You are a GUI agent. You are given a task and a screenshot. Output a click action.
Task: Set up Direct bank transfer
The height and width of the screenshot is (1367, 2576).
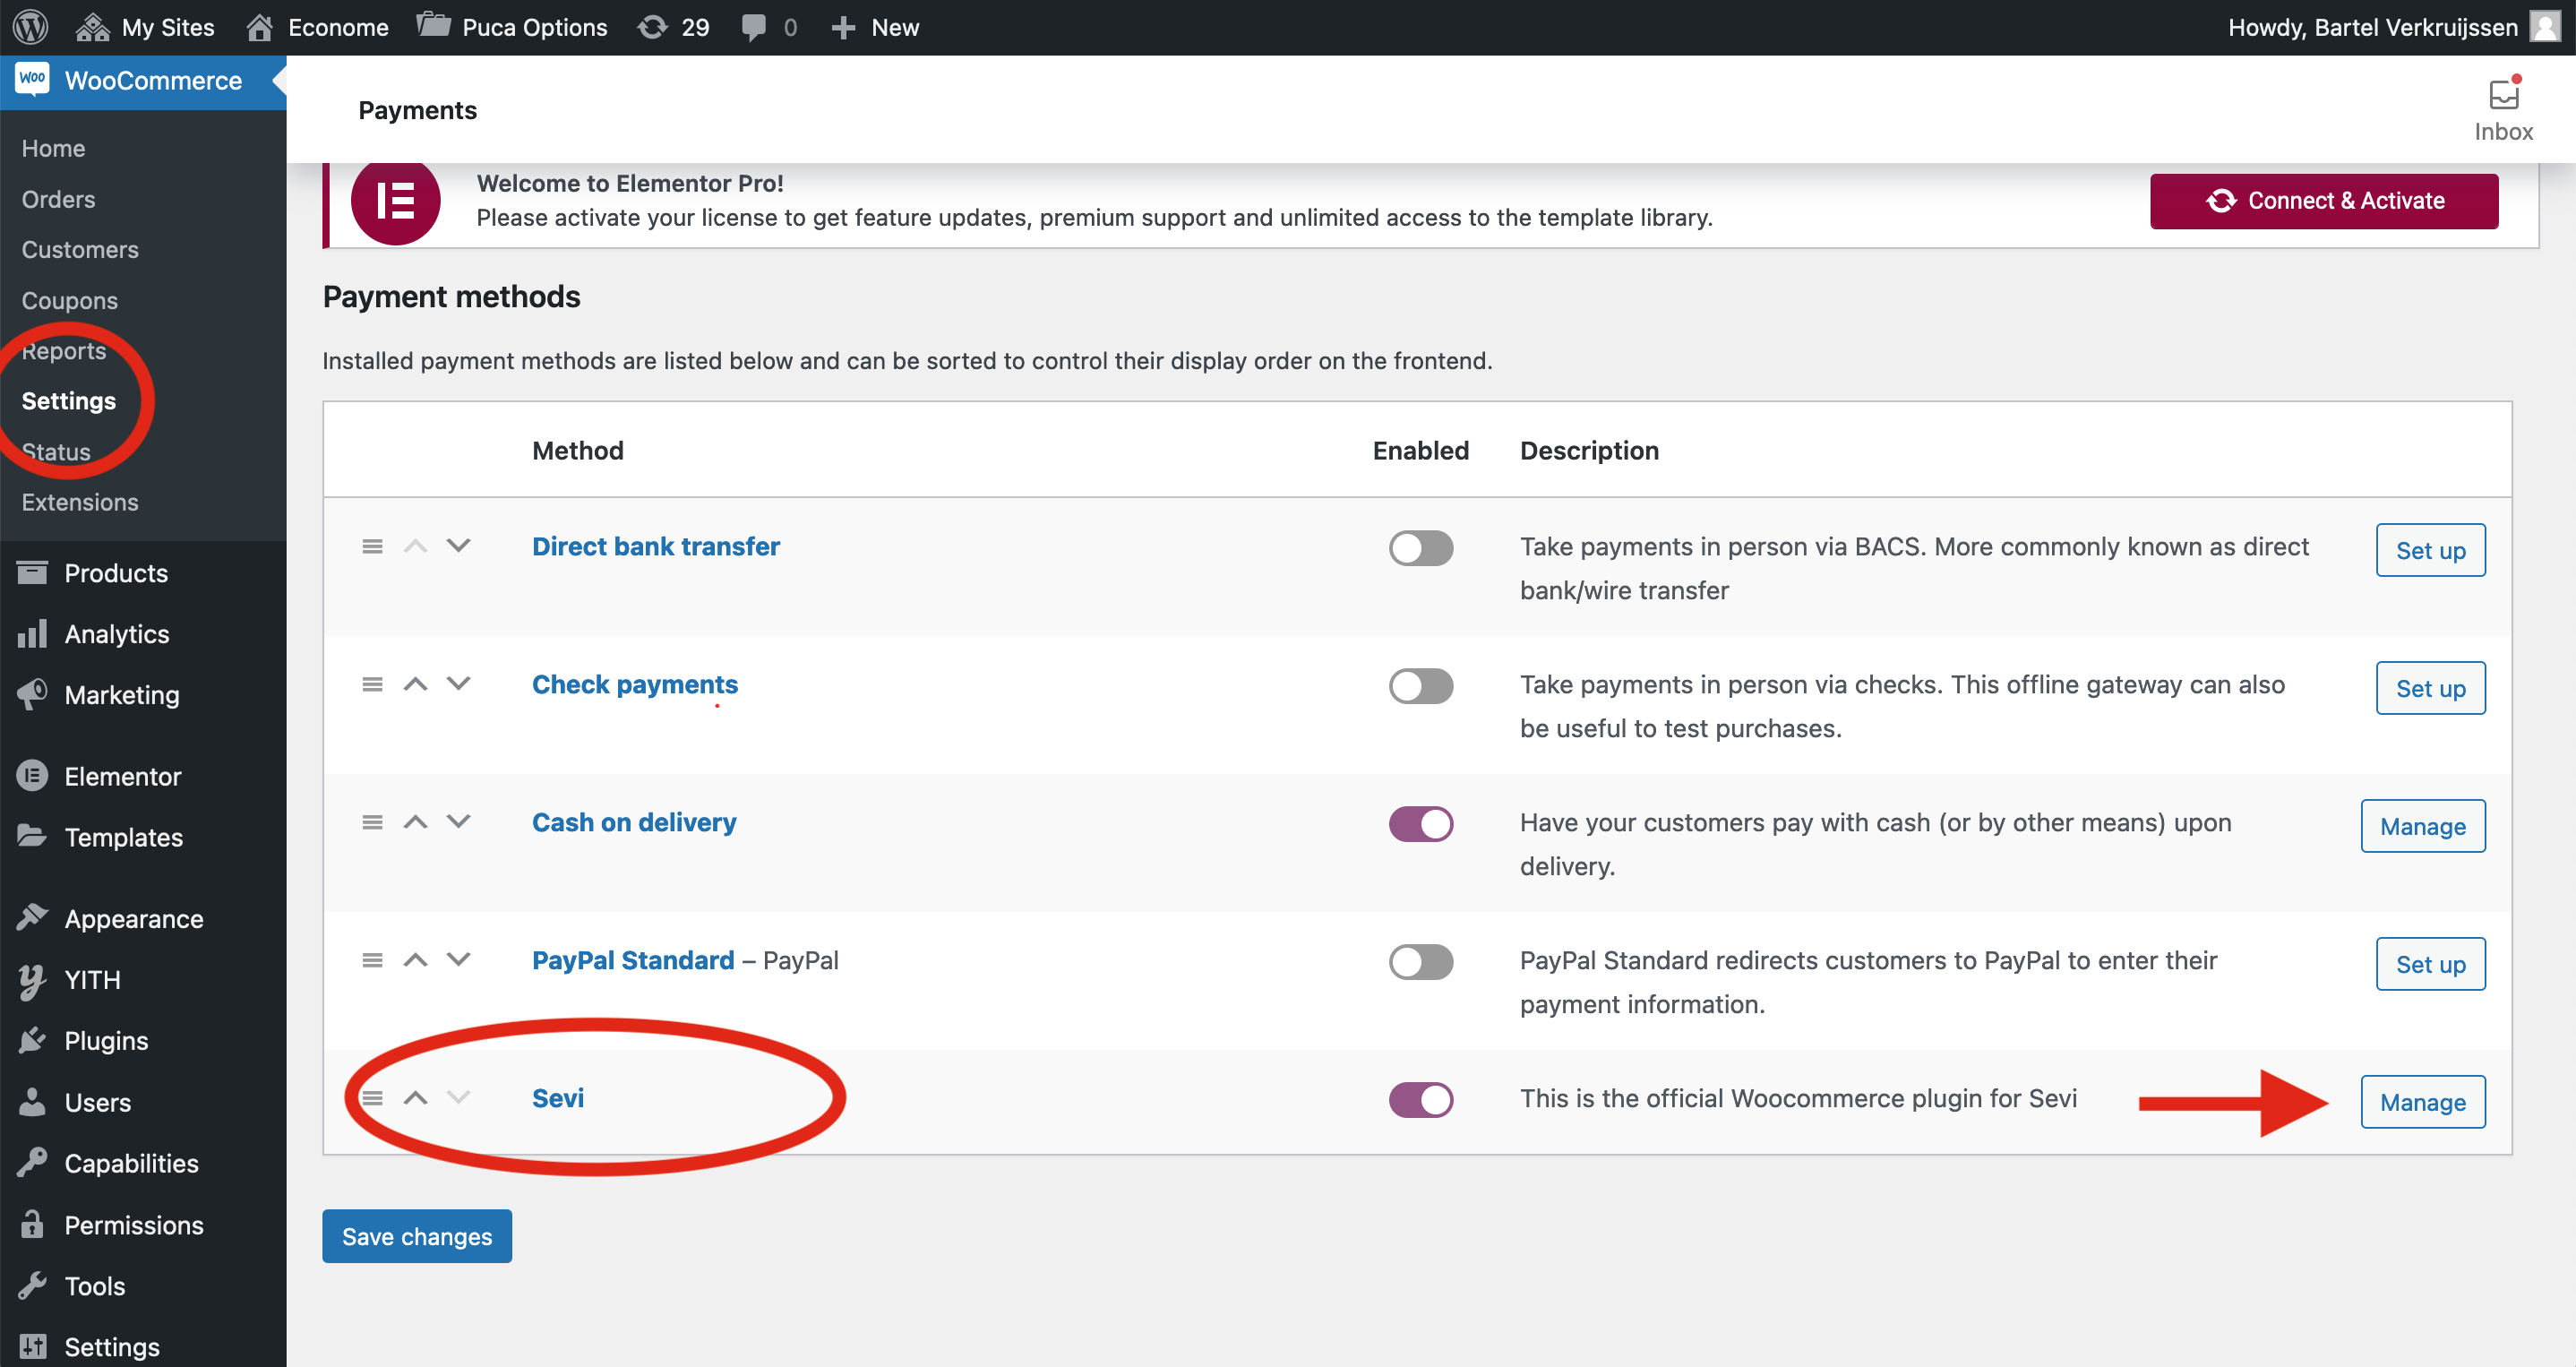pos(2430,550)
